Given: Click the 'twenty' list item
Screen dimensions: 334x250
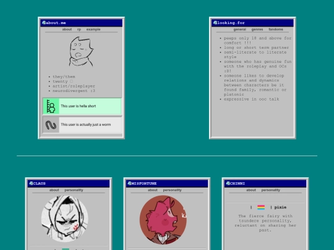Looking at the screenshot, I should [x=62, y=81].
